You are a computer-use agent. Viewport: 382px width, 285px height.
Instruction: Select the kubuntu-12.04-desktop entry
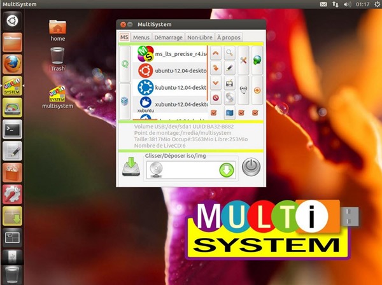click(x=170, y=87)
